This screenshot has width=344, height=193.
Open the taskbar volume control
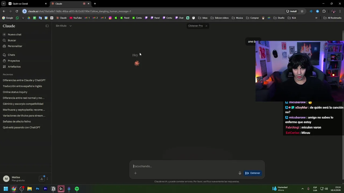(326, 189)
